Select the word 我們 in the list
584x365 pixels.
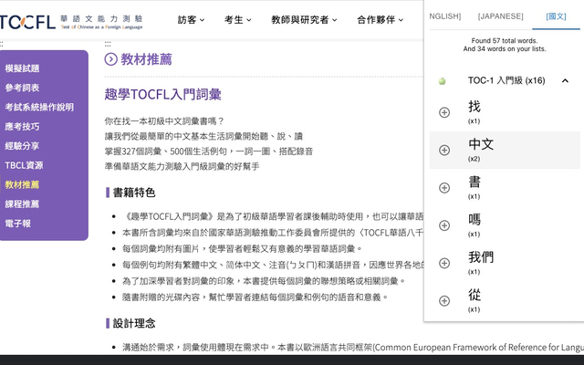(481, 257)
